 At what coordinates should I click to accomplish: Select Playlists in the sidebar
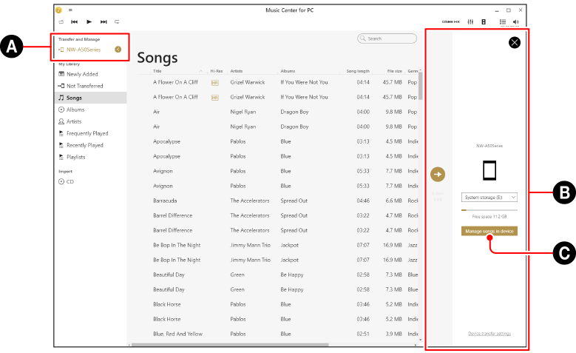pyautogui.click(x=76, y=157)
